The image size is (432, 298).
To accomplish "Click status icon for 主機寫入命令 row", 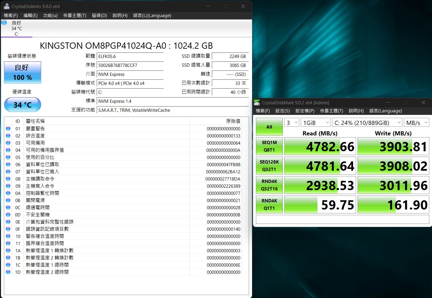I will click(x=8, y=186).
